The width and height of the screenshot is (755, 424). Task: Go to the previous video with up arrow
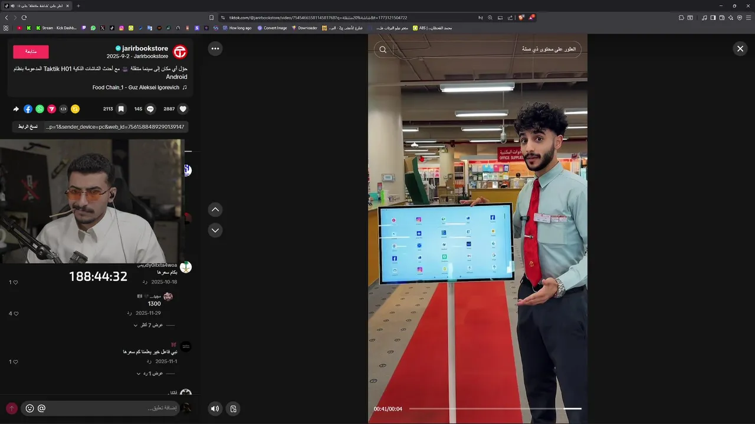pyautogui.click(x=215, y=210)
